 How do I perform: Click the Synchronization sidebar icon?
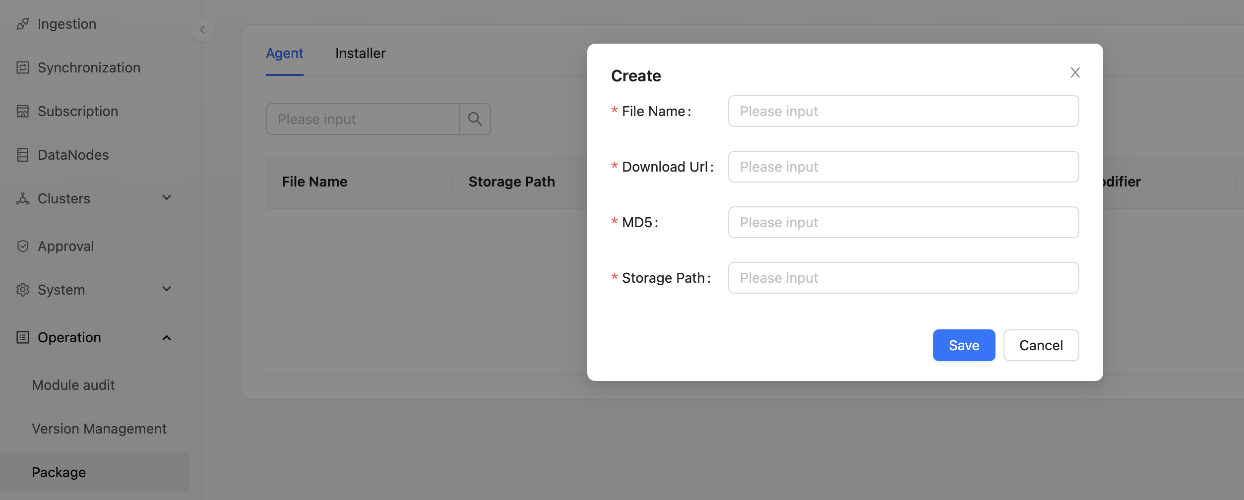pos(23,67)
